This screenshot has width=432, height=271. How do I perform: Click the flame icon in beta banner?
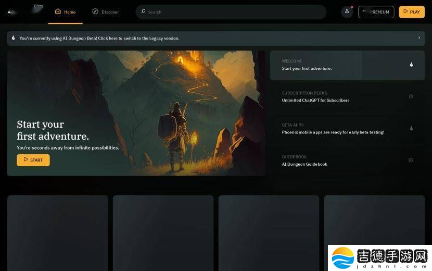point(14,38)
